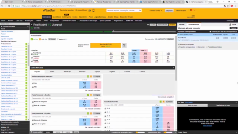Open the graph icon for Real Madrid row

32,54
